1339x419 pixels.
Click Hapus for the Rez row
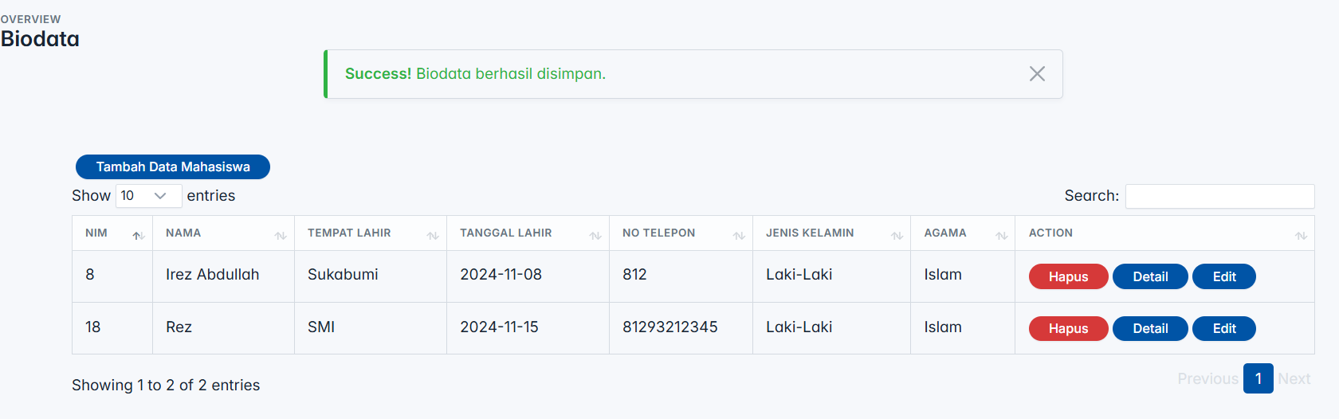tap(1068, 328)
